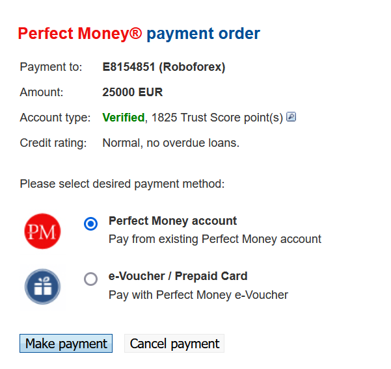
Task: Click the Please select desired payment method text
Action: 122,184
